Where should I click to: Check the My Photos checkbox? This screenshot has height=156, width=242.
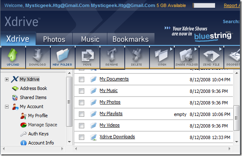[81, 102]
